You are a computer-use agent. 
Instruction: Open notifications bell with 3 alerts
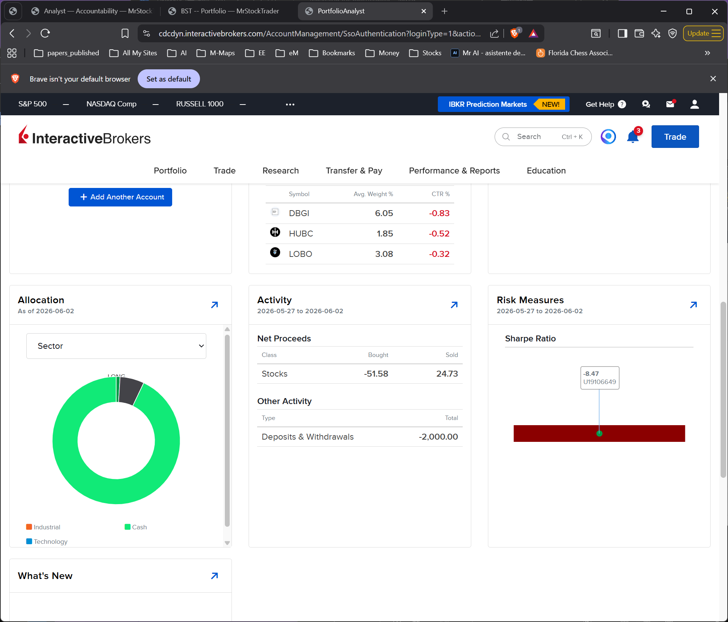point(633,137)
